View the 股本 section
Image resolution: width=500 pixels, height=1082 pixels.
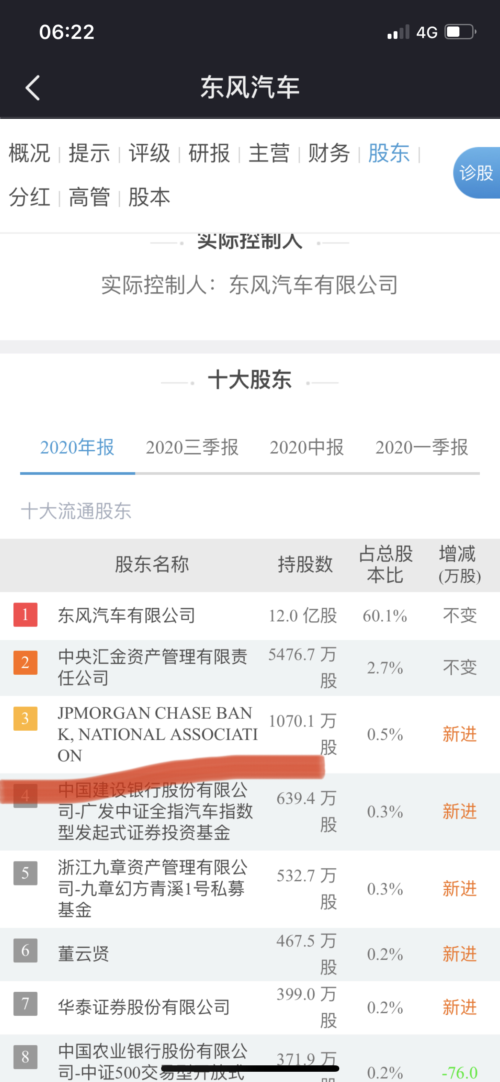click(149, 197)
